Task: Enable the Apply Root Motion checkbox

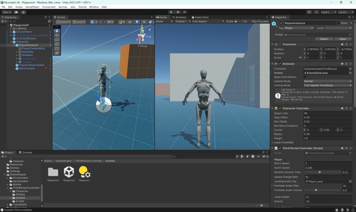Action: (x=305, y=77)
